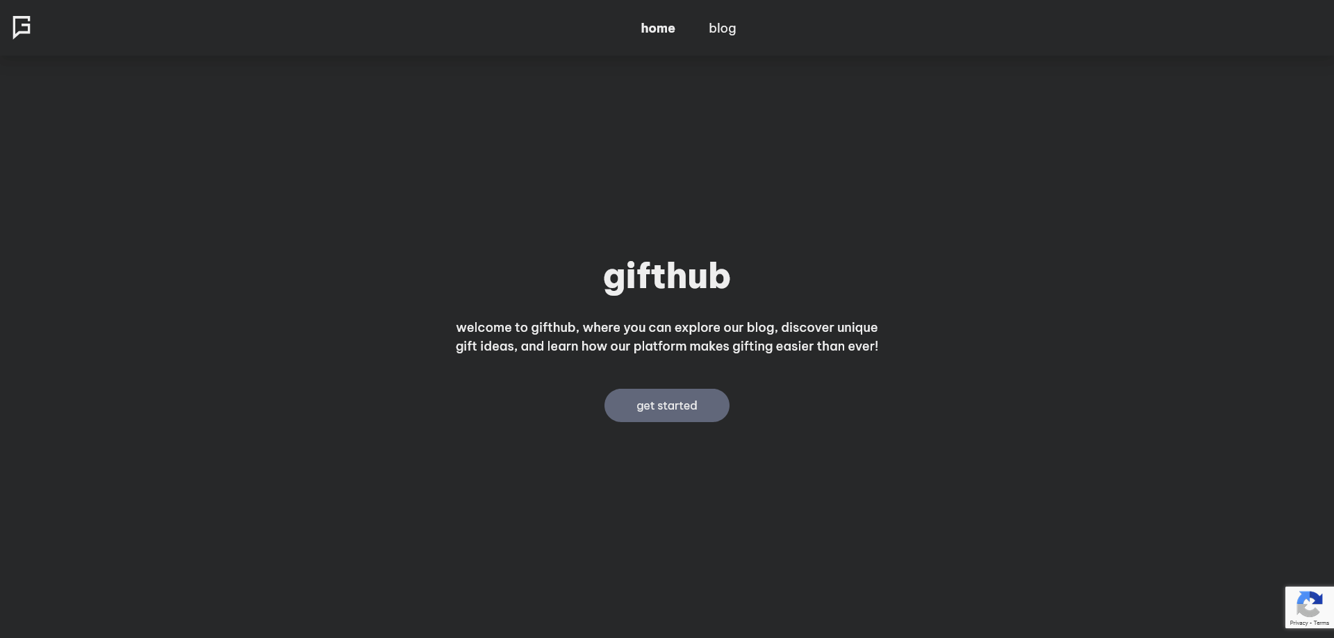Screen dimensions: 1334x638
Task: Click 'gift ideas' in the welcome text
Action: pos(485,346)
